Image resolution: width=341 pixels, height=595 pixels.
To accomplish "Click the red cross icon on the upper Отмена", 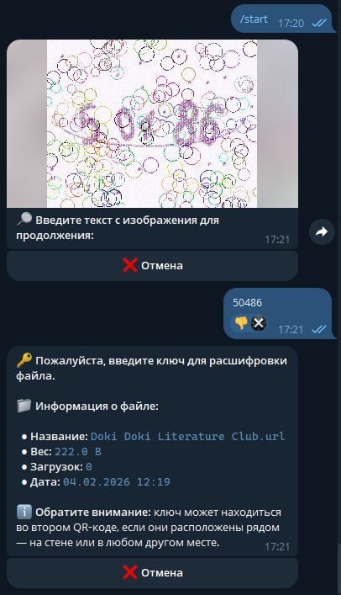I will [x=130, y=266].
